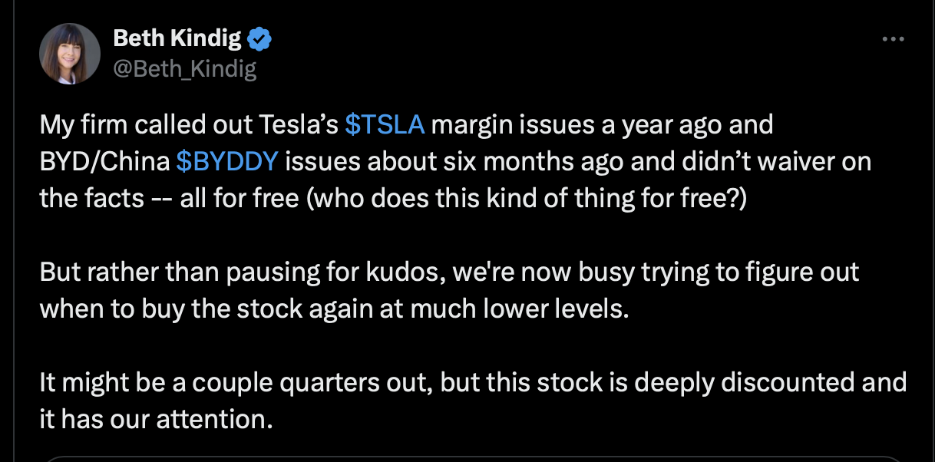Click the line 'It might be a couple quarters out'
The height and width of the screenshot is (462, 935).
tap(238, 382)
